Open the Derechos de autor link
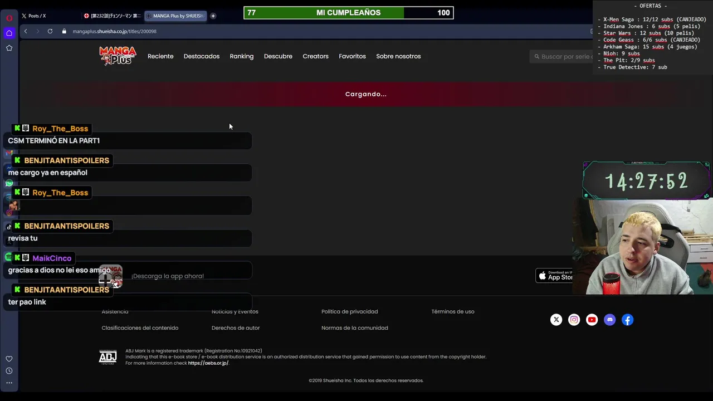The image size is (713, 401). point(236,328)
